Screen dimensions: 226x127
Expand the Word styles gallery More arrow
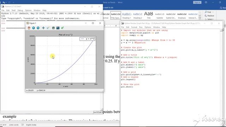click(200, 18)
